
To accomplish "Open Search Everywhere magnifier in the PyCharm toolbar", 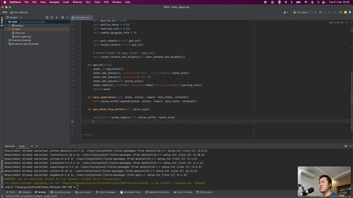I will pyautogui.click(x=341, y=12).
